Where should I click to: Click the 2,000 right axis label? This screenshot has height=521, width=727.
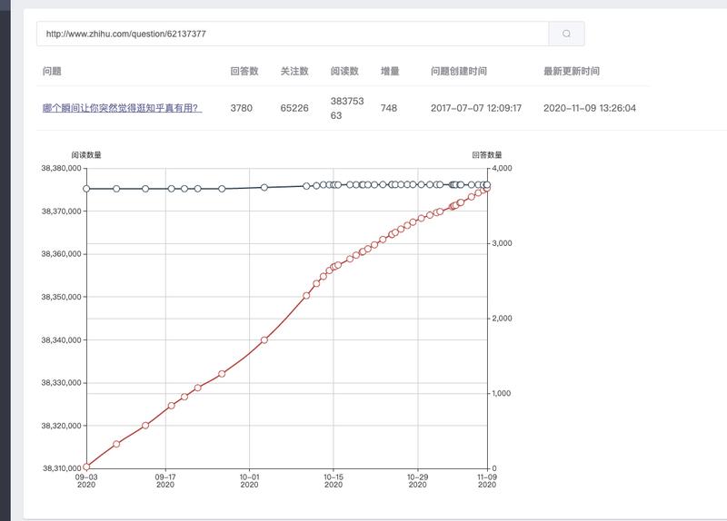pos(503,319)
